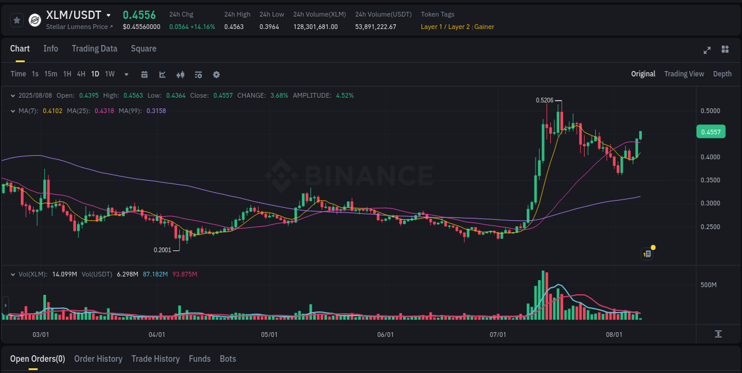Expand chart to fullscreen mode
Image resolution: width=742 pixels, height=373 pixels.
pos(706,50)
